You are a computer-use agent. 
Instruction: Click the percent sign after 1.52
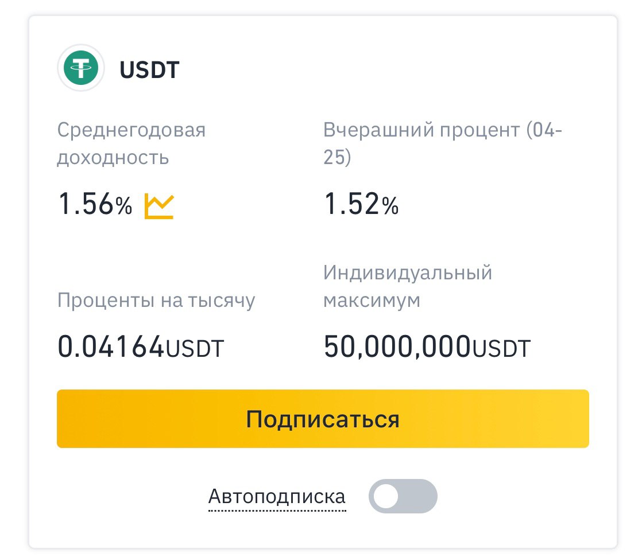coord(390,206)
